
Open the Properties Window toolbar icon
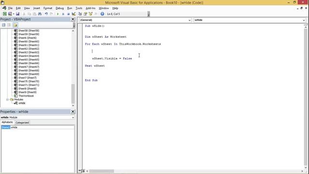tap(85, 14)
